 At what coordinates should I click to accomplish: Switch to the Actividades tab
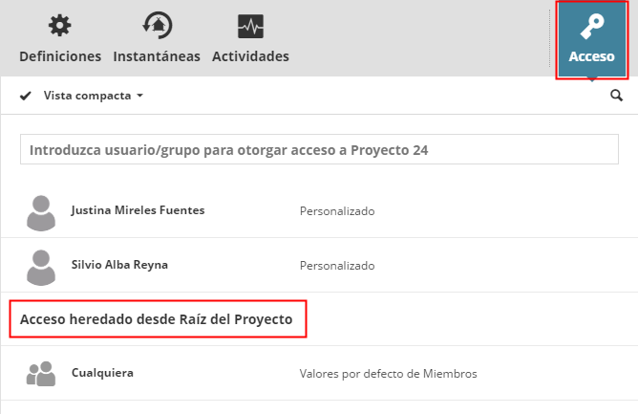(x=250, y=56)
